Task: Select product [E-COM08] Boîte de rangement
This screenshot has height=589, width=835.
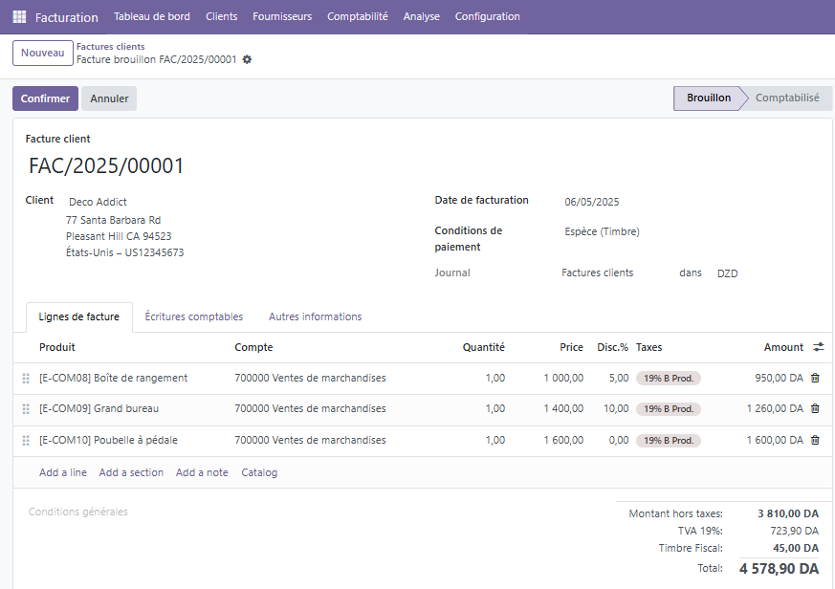Action: point(114,378)
